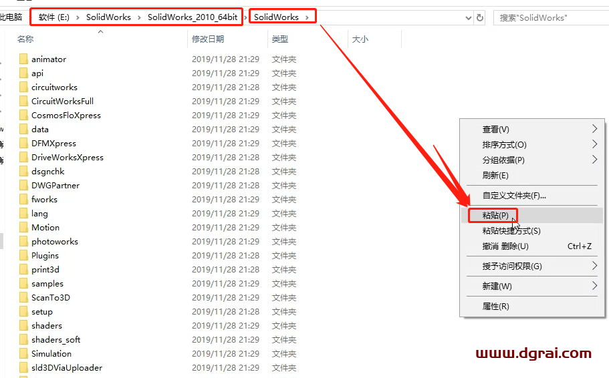The height and width of the screenshot is (378, 609).
Task: Select the 'photoworks' folder name
Action: tap(55, 241)
